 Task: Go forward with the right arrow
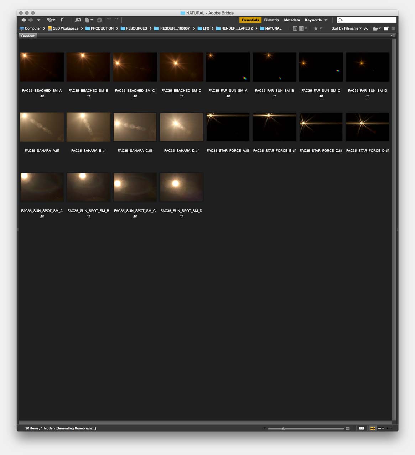[x=31, y=20]
